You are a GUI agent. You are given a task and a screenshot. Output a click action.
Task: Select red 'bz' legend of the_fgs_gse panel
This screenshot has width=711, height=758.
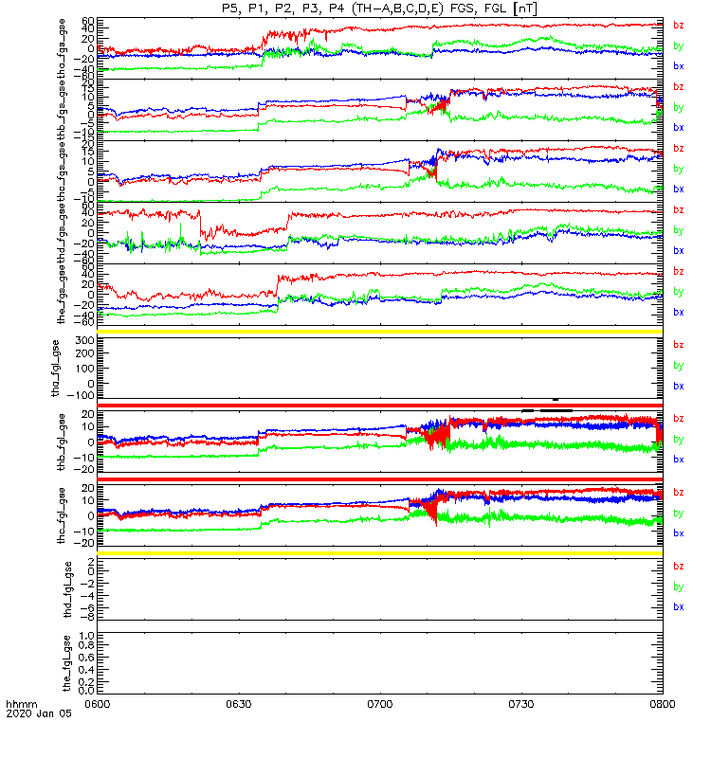pyautogui.click(x=679, y=271)
